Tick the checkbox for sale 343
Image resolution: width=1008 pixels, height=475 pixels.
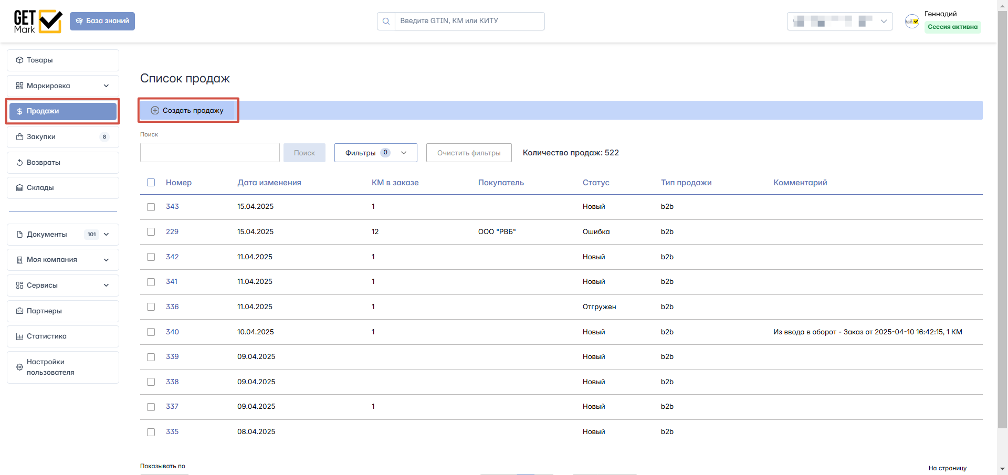coord(151,207)
